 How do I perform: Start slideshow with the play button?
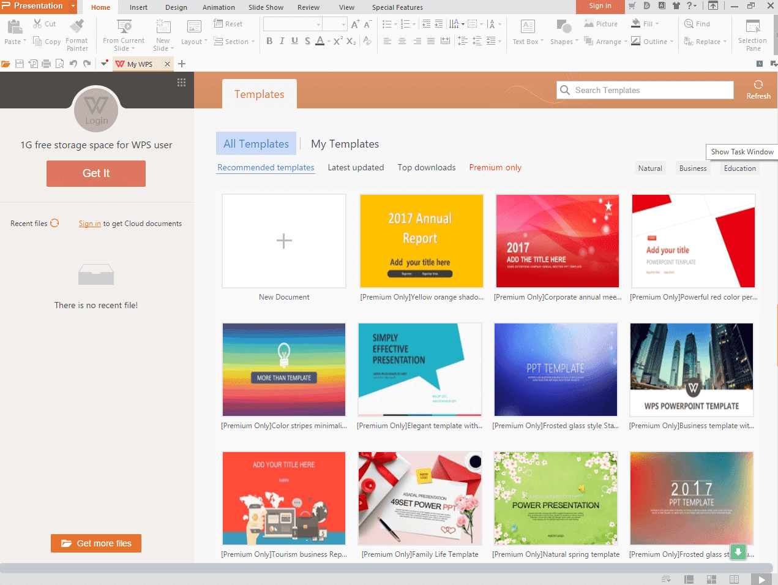761,579
